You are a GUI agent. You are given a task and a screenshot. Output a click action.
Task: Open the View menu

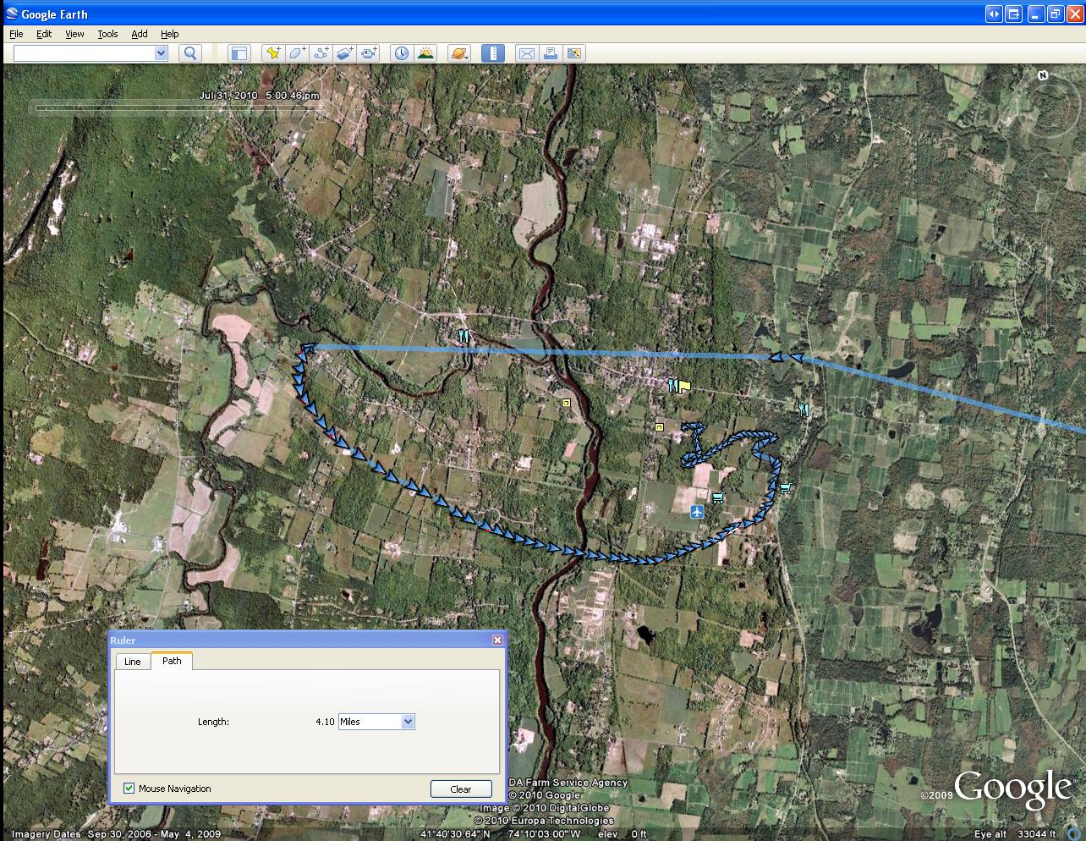pos(74,34)
